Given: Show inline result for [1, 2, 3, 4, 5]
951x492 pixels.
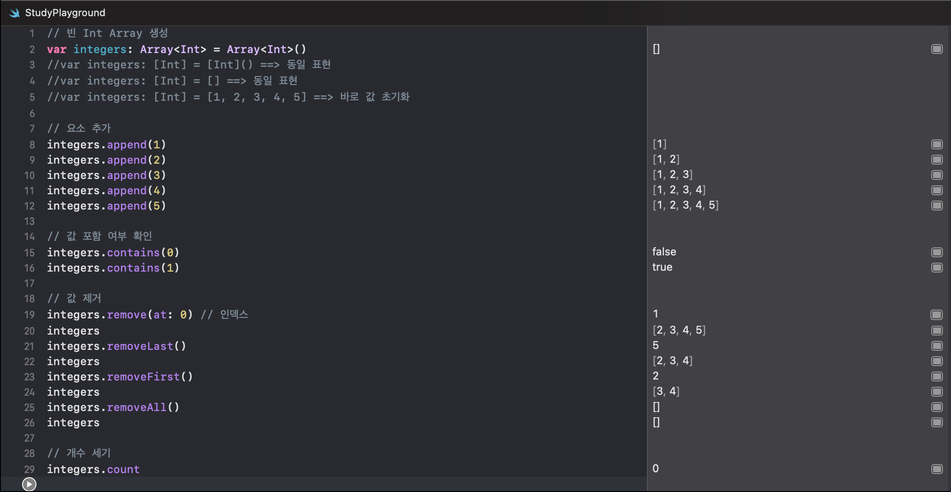Looking at the screenshot, I should [x=937, y=206].
